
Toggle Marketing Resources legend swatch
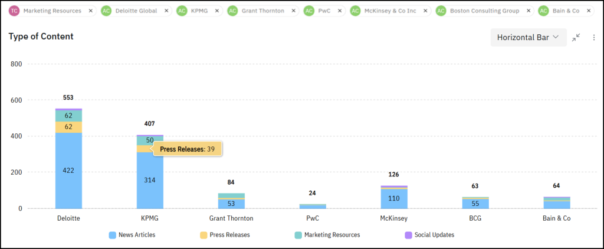[x=298, y=235]
